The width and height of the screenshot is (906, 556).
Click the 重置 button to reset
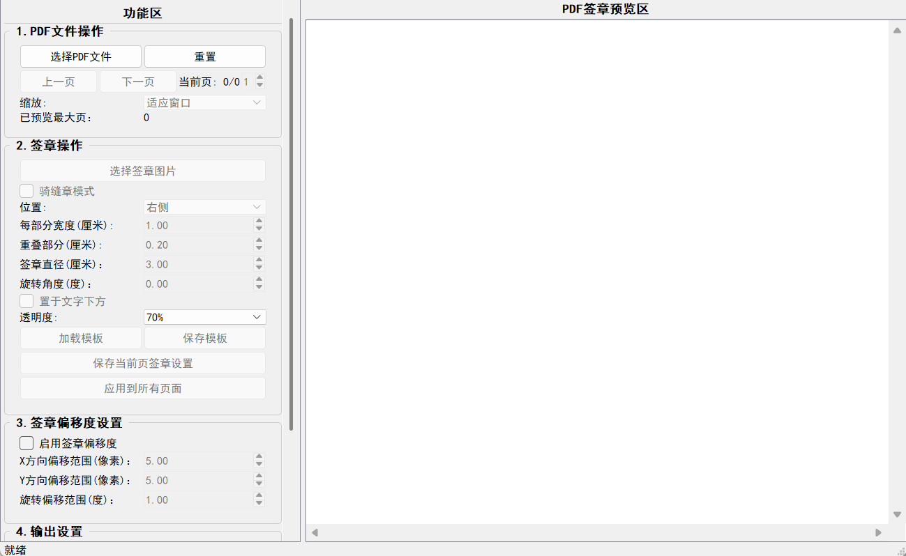click(204, 56)
